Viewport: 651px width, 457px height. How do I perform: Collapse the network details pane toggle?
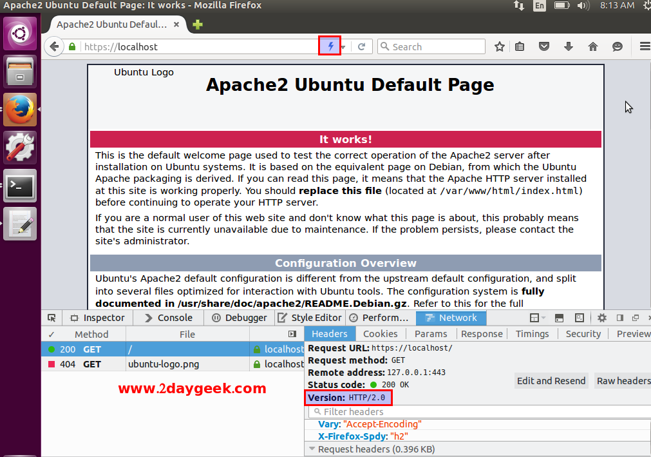pos(292,334)
